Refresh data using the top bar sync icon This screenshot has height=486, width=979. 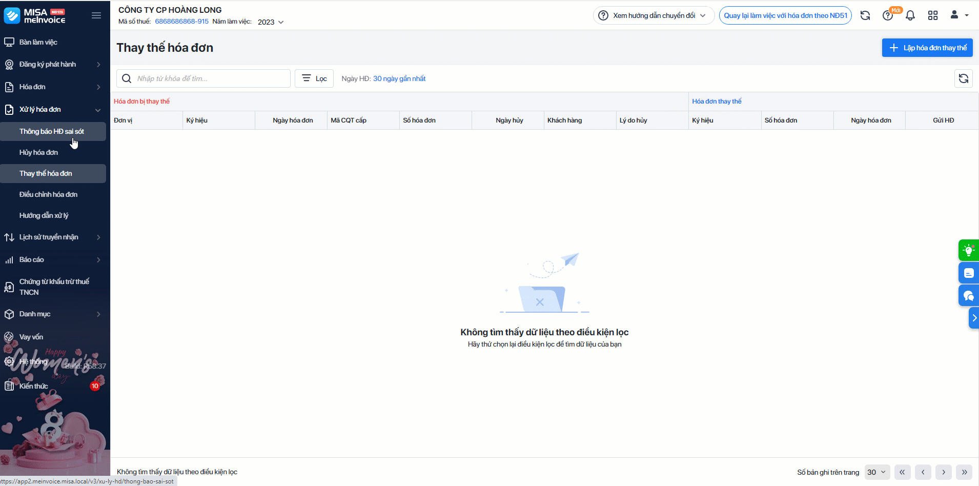pos(865,15)
